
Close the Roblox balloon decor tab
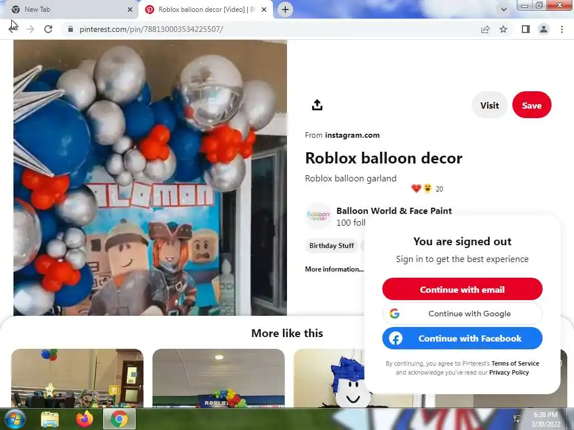coord(264,10)
